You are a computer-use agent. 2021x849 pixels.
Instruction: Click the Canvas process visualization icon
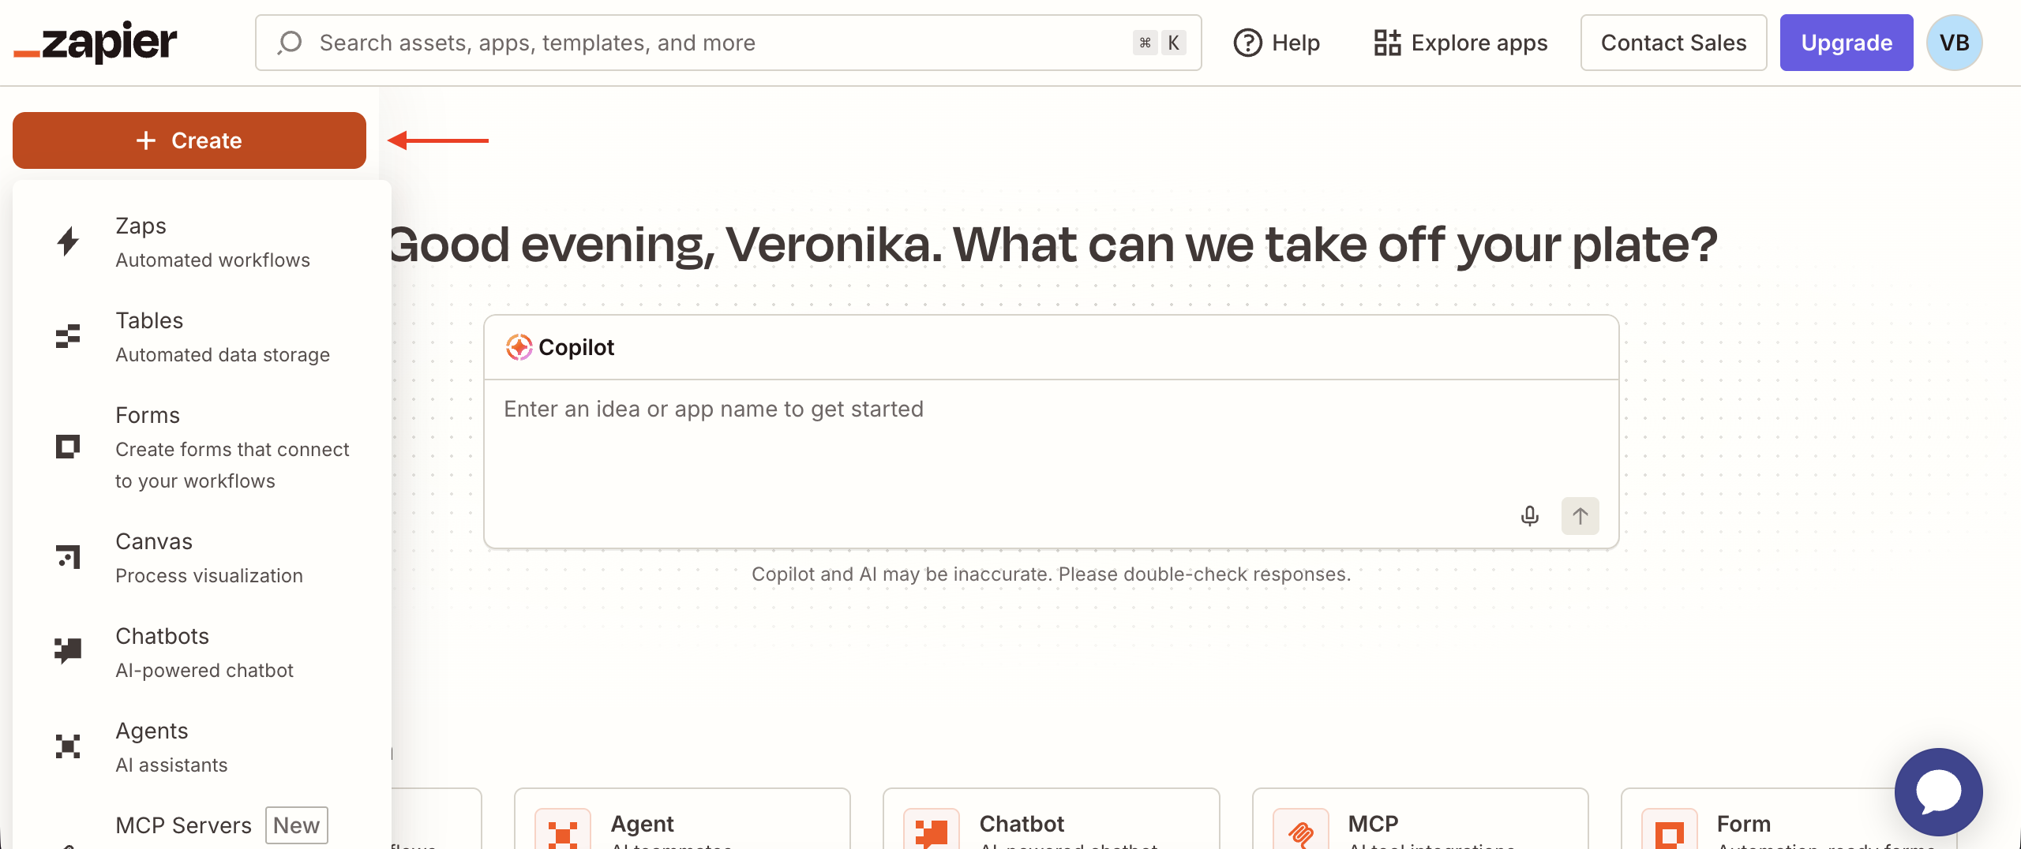(68, 557)
